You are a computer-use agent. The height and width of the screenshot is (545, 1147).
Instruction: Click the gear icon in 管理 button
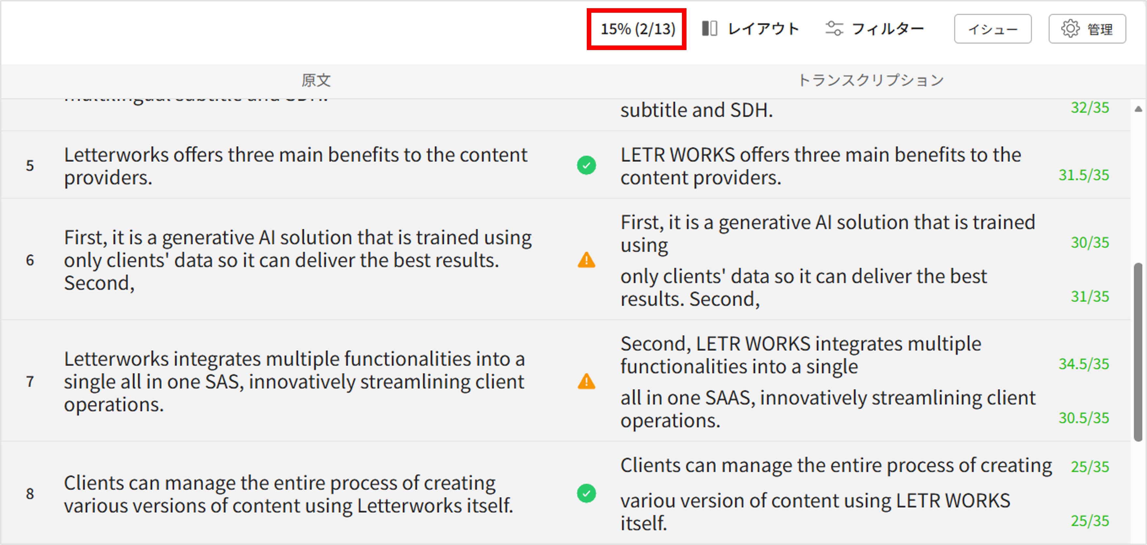click(1070, 28)
